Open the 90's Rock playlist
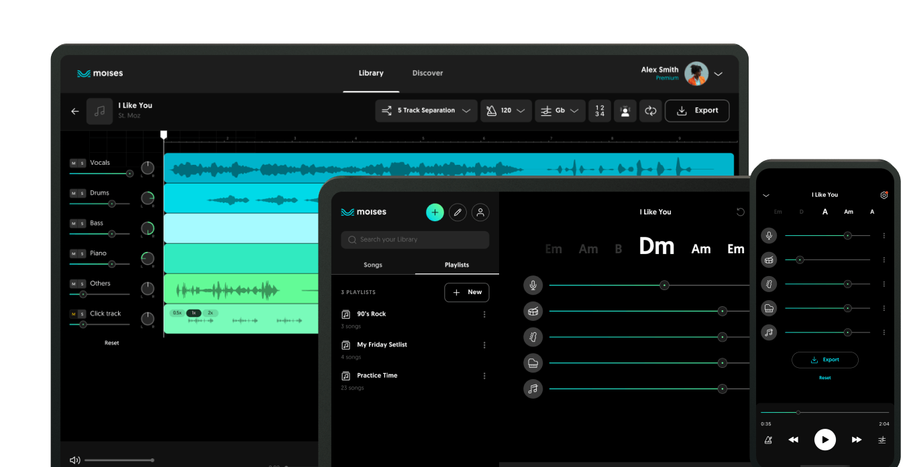911x467 pixels. pyautogui.click(x=372, y=314)
